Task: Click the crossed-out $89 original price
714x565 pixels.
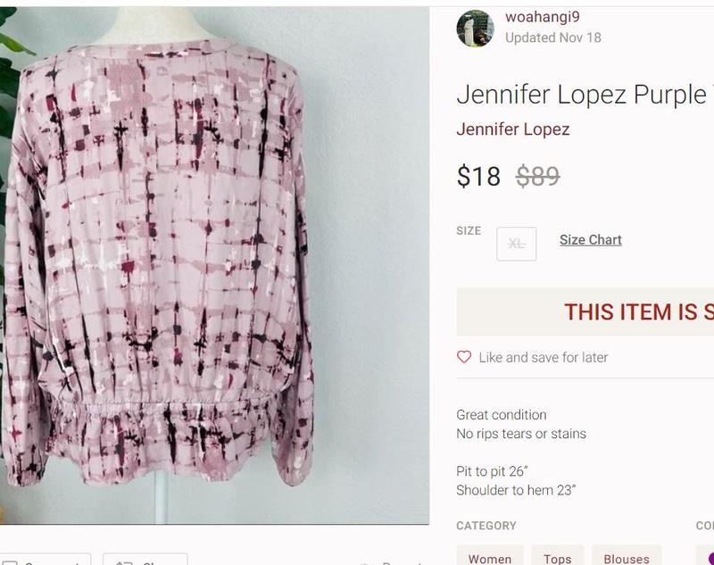Action: coord(538,176)
